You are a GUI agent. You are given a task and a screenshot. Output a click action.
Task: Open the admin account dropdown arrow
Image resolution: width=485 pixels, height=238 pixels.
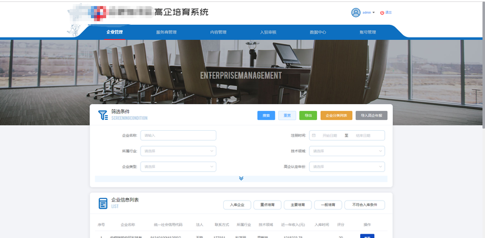click(x=373, y=13)
